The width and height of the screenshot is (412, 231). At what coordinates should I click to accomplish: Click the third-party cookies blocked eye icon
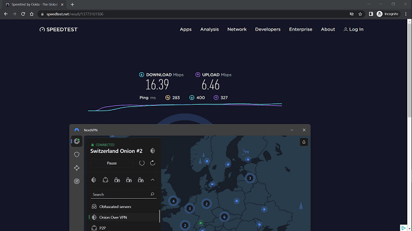pyautogui.click(x=351, y=14)
